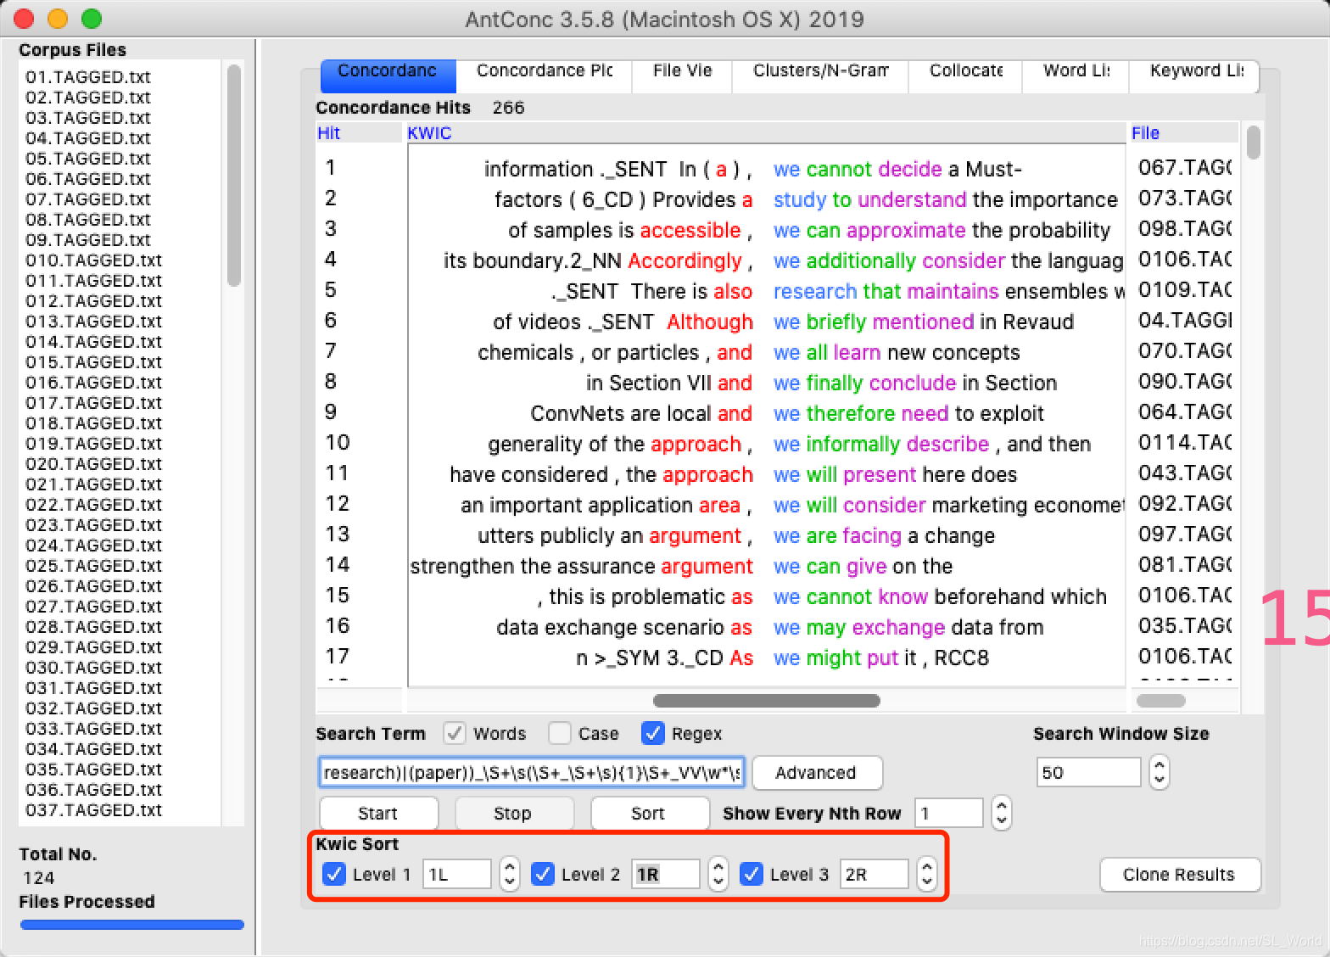This screenshot has width=1330, height=957.
Task: Enable the Case checkbox
Action: pos(560,733)
